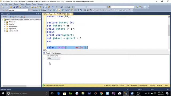Viewport: 171px width, 96px height.
Task: Click the Object Explorer horizontal scrollbar
Action: (15, 86)
